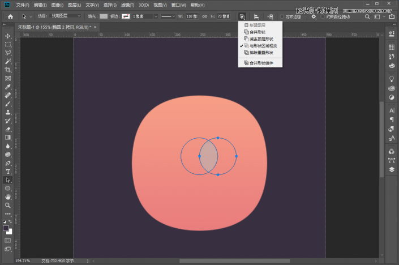399x265 pixels.
Task: Open the Layers panel icon
Action: tap(392, 169)
